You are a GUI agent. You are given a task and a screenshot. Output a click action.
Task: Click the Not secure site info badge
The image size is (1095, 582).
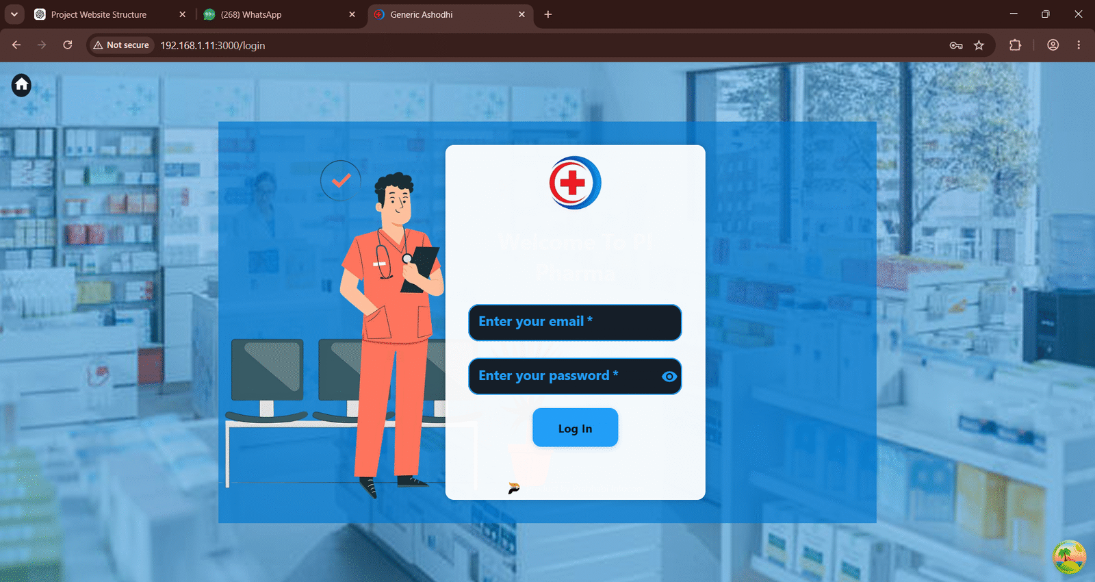tap(121, 45)
